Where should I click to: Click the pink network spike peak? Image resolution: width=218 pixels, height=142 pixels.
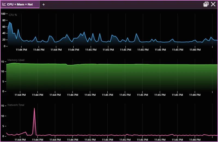(x=34, y=108)
